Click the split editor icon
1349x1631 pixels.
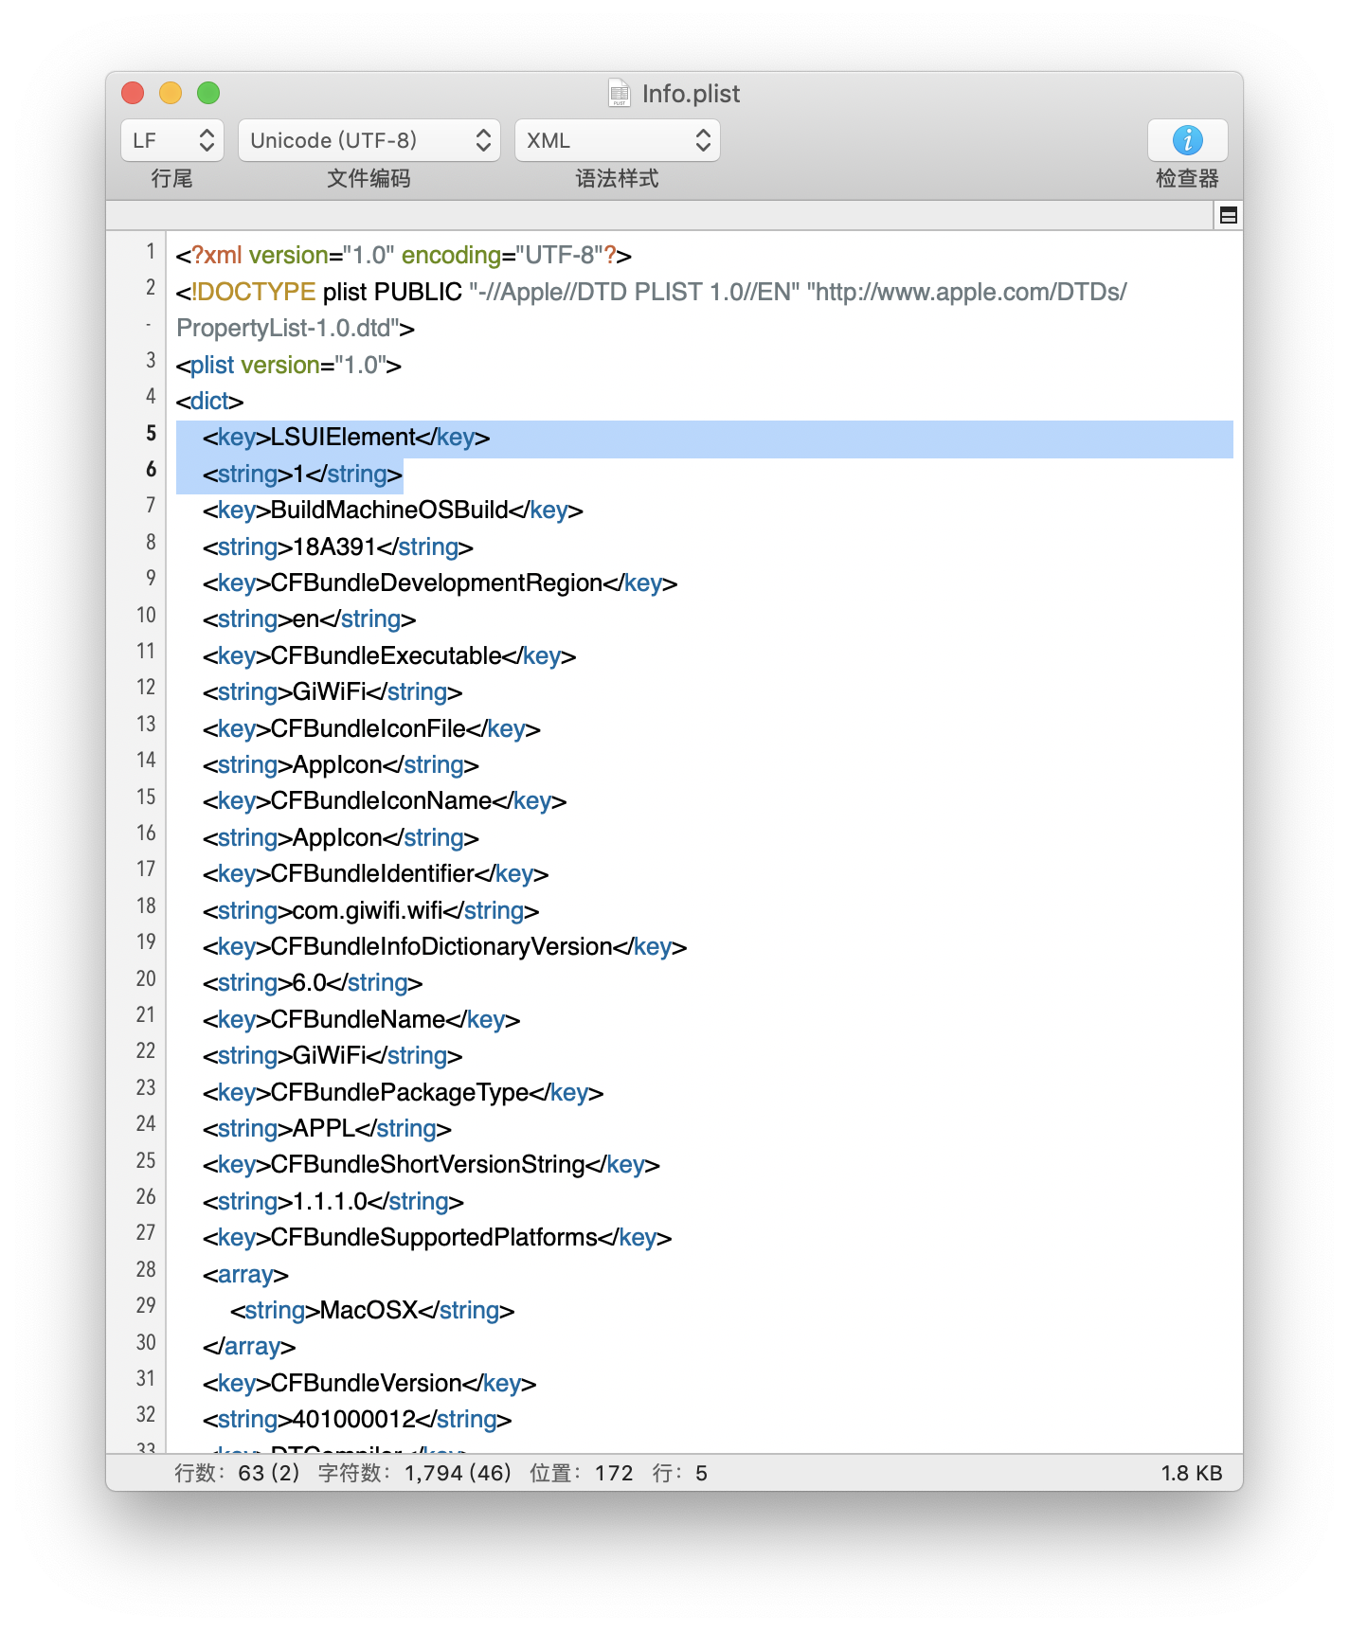coord(1228,215)
